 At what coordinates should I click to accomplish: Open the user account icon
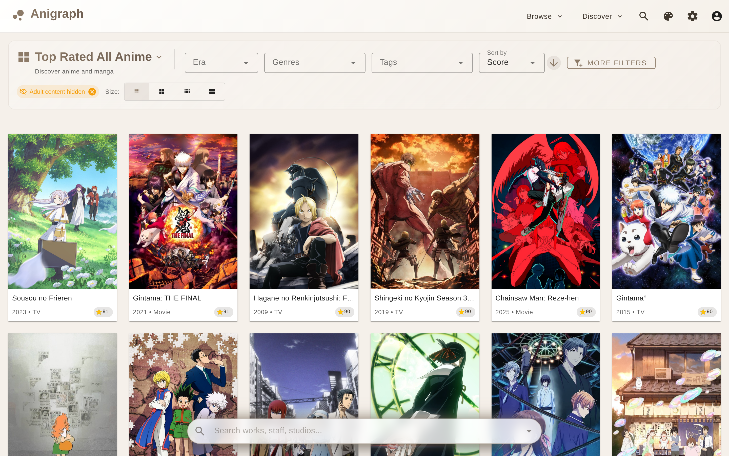(x=716, y=16)
